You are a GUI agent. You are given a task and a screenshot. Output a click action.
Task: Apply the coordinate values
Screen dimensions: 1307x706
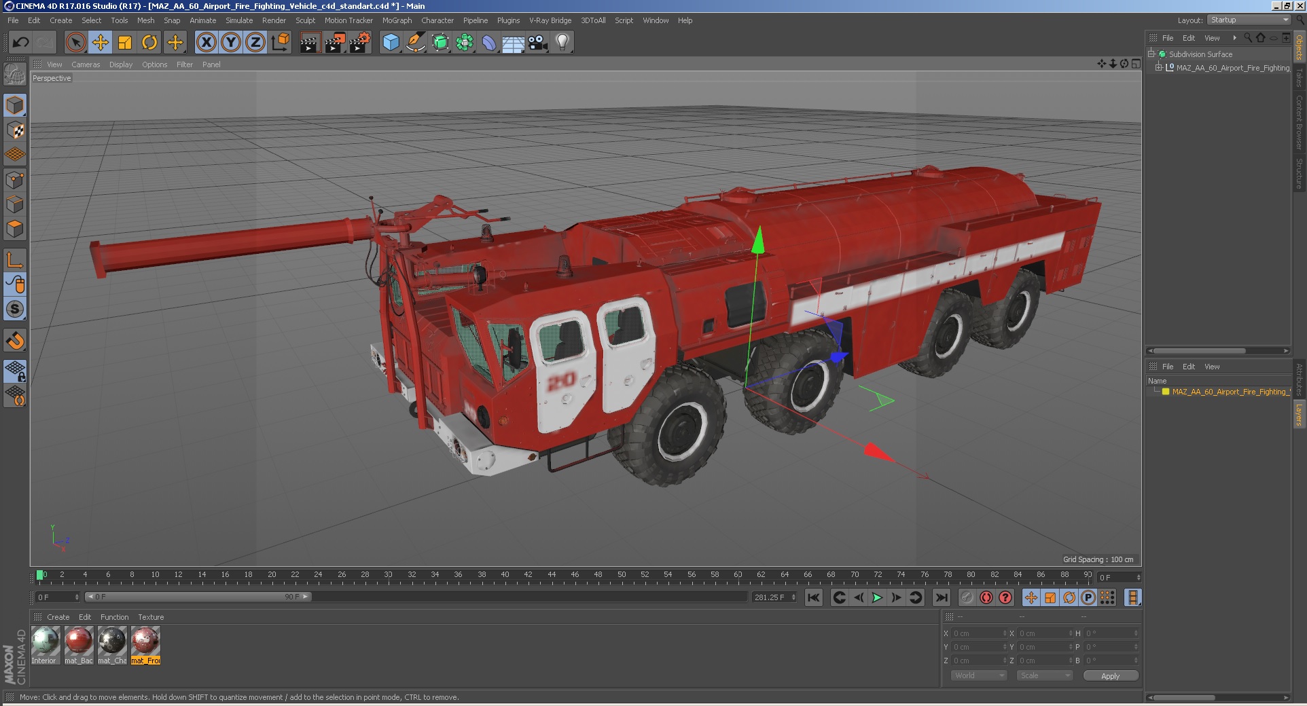(1111, 675)
